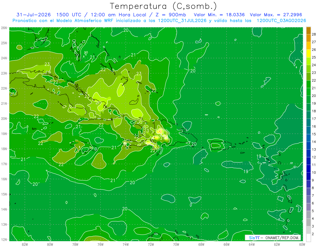The width and height of the screenshot is (321, 248).
Task: Click the "1200UTC_31JUL2026" initialization timestamp
Action: [182, 21]
